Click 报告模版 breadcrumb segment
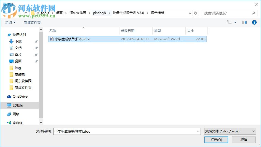 click(x=158, y=13)
